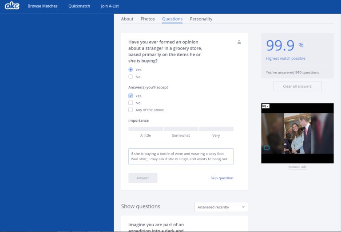The width and height of the screenshot is (341, 232).
Task: Open the Photos tab
Action: (x=147, y=19)
